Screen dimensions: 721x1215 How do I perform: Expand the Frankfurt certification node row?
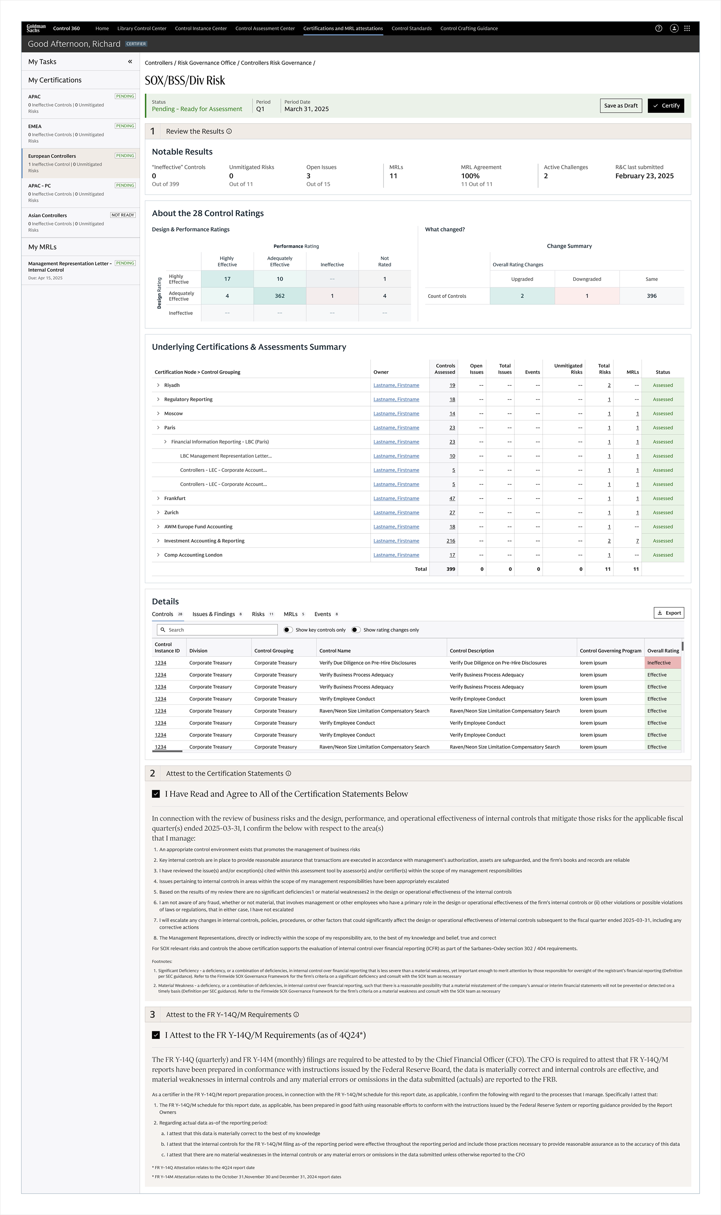point(158,498)
